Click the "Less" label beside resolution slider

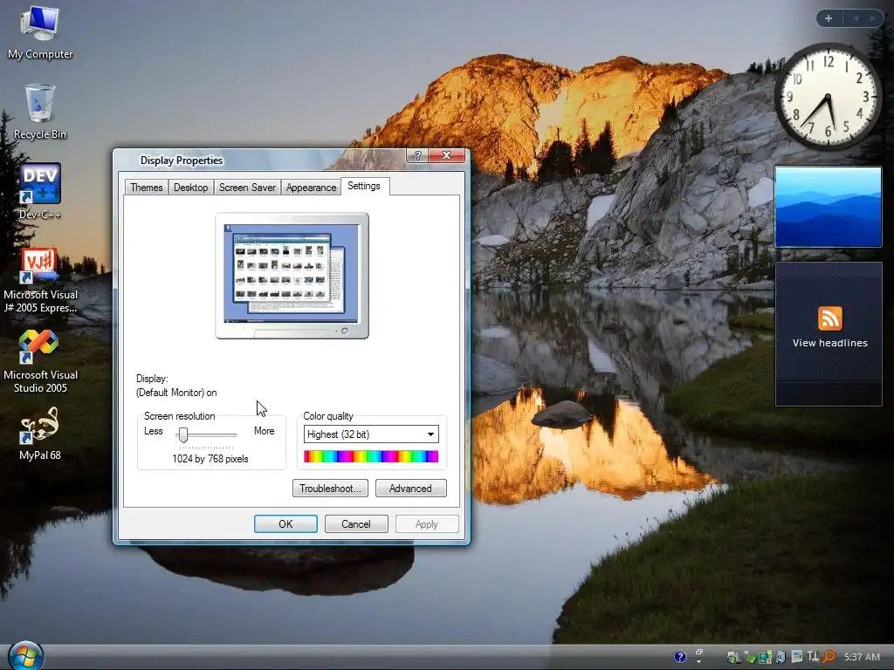(154, 431)
